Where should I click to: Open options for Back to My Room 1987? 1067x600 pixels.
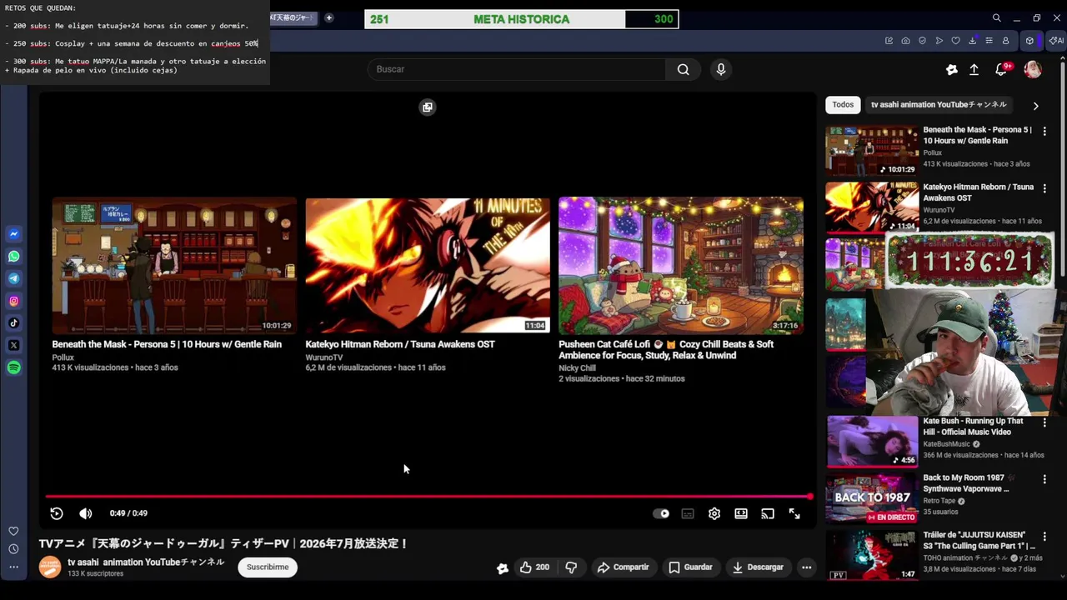pos(1044,479)
